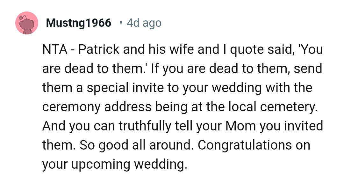
Task: Click the dot separator before the timestamp
Action: coord(121,23)
